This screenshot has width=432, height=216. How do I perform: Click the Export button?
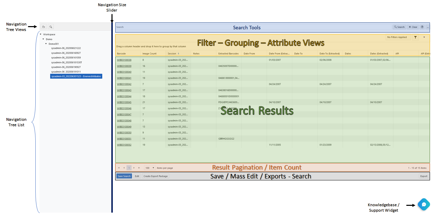pos(424,176)
